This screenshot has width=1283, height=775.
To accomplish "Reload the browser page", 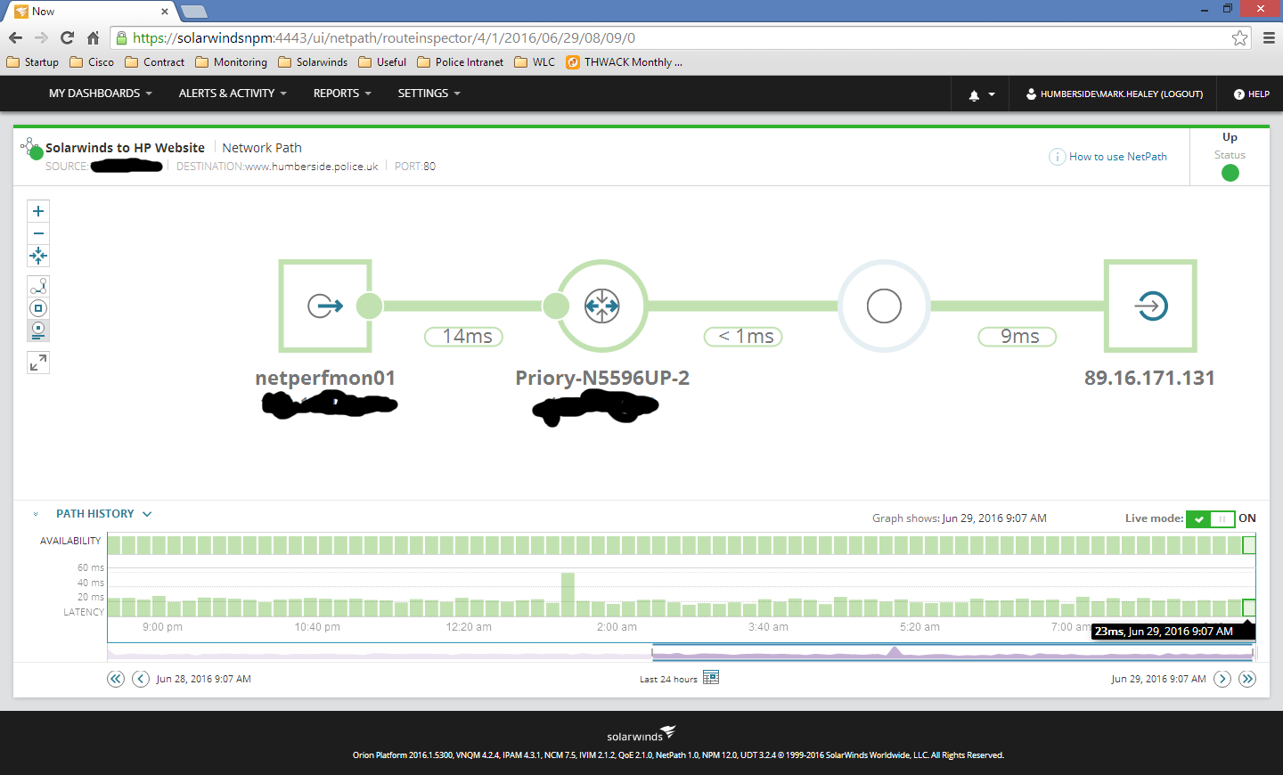I will (x=67, y=37).
